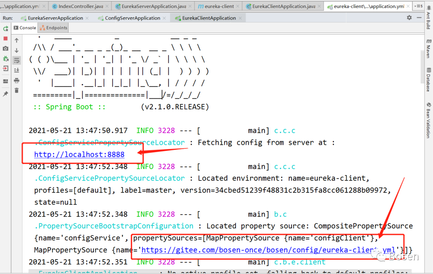Open Run tool window settings gear
The width and height of the screenshot is (433, 274).
click(x=409, y=18)
